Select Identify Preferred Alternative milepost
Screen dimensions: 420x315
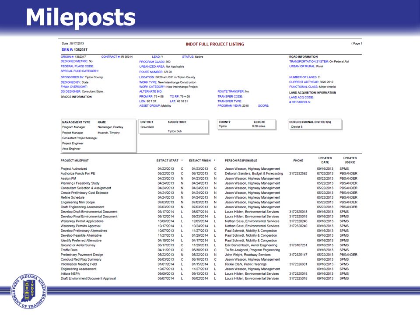coord(81,241)
